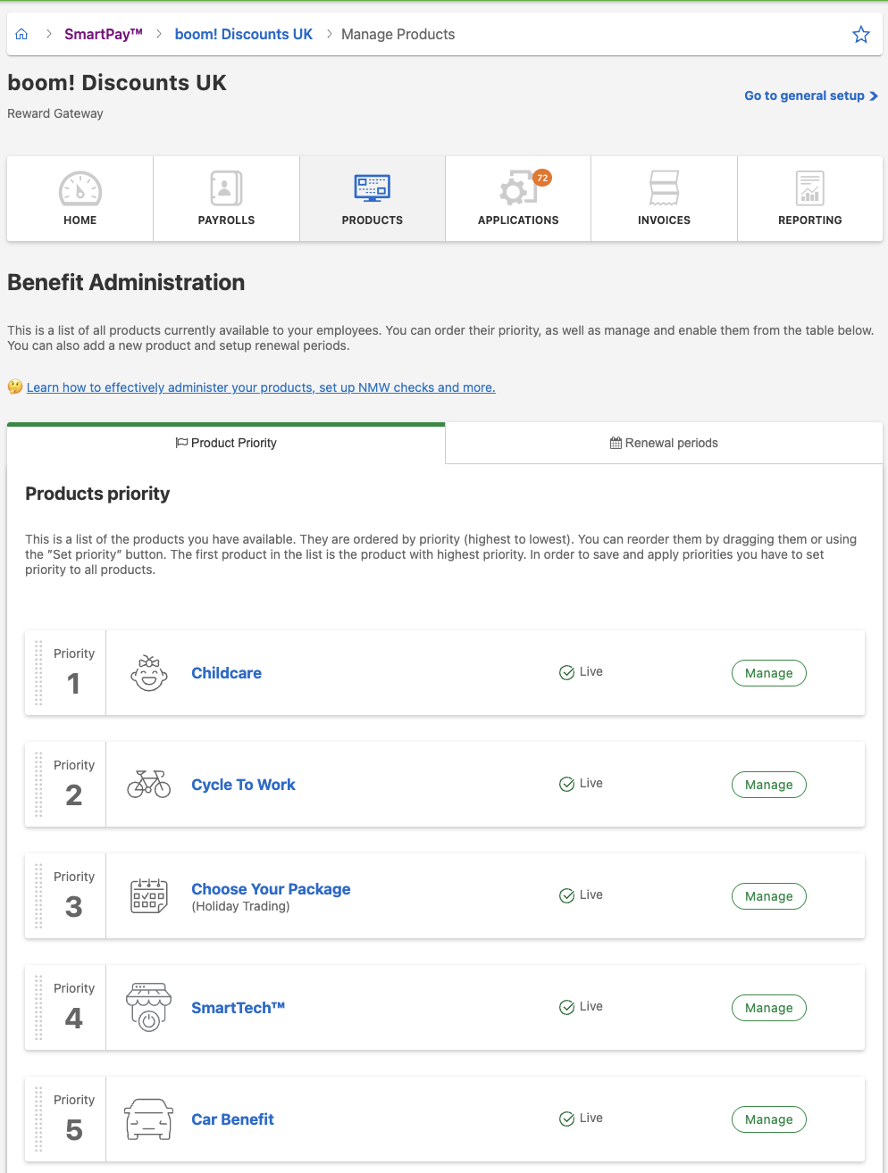Grab the drag handle beside Priority 1
Image resolution: width=888 pixels, height=1173 pixels.
click(x=38, y=672)
